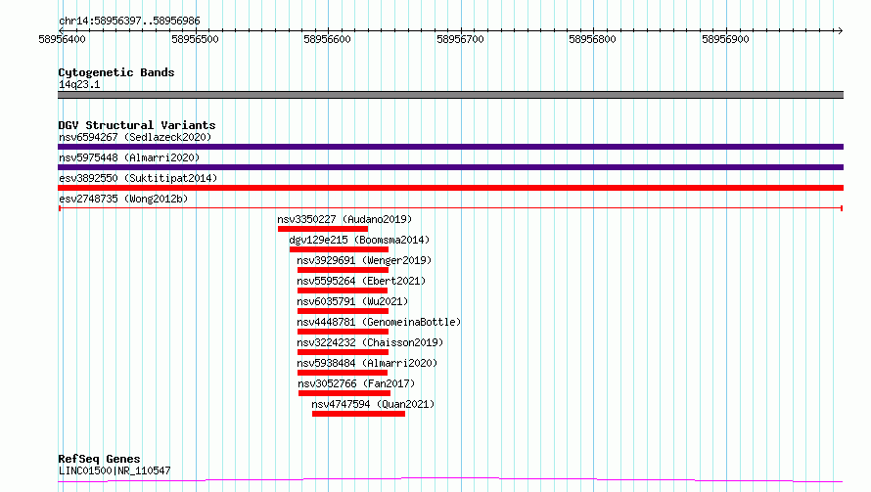This screenshot has width=871, height=492.
Task: Select the thick red bar under esv3892550
Action: (450, 188)
